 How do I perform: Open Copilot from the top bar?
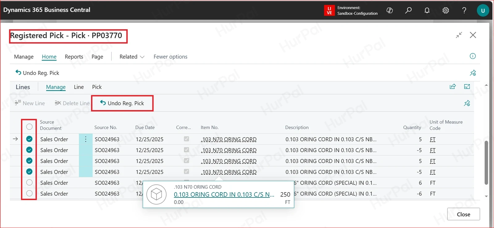(x=390, y=10)
